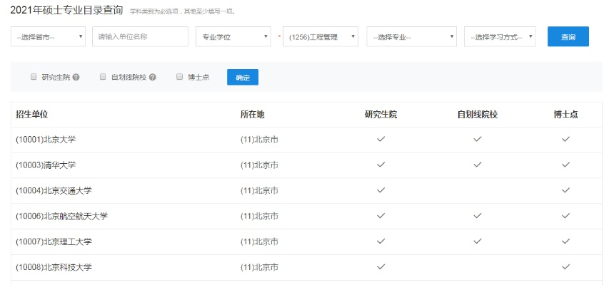Click the 确定 confirm button
This screenshot has width=614, height=285.
(242, 77)
